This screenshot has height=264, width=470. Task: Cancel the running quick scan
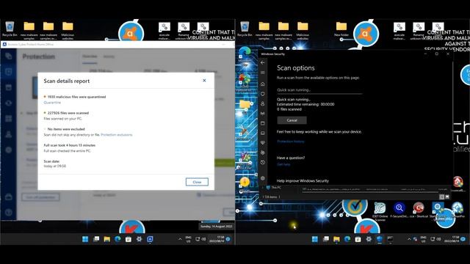pyautogui.click(x=292, y=120)
